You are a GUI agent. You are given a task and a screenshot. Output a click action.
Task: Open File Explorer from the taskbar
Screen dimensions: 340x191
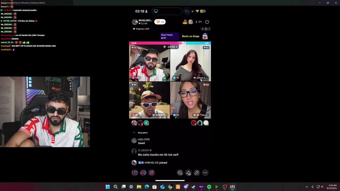click(139, 187)
